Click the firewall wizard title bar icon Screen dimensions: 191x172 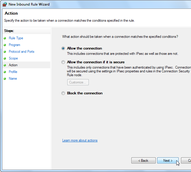[x=5, y=4]
